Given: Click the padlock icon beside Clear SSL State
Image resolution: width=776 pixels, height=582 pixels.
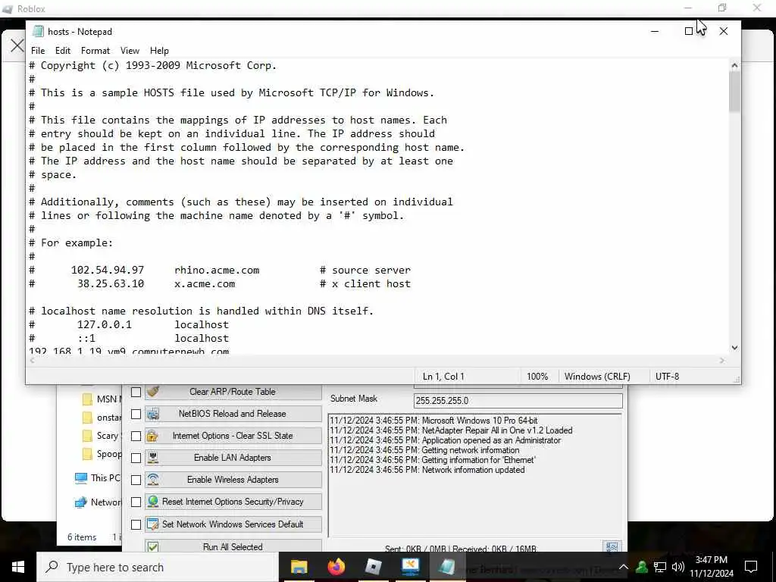Looking at the screenshot, I should click(x=153, y=436).
